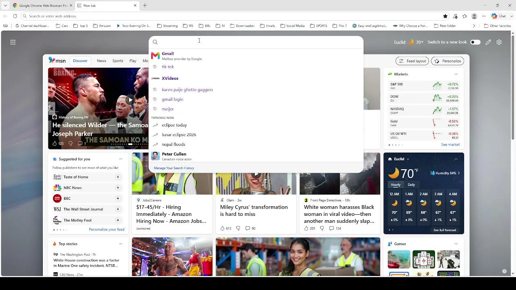Open the News tab on MSN
Viewport: 516px width, 290px height.
tap(102, 61)
